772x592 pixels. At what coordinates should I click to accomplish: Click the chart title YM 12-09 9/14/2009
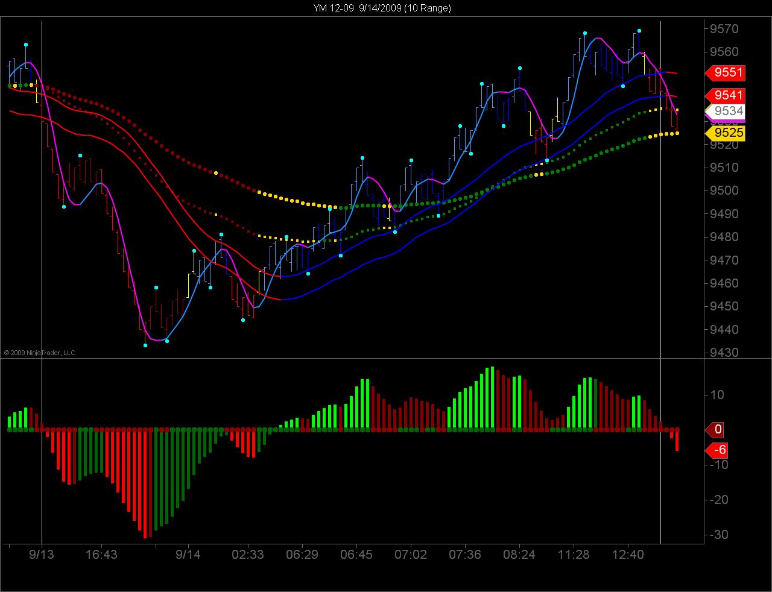382,8
